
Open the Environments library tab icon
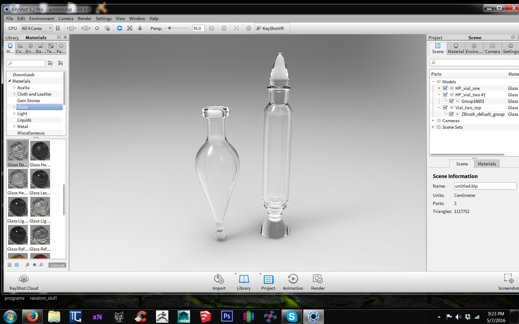tap(31, 48)
